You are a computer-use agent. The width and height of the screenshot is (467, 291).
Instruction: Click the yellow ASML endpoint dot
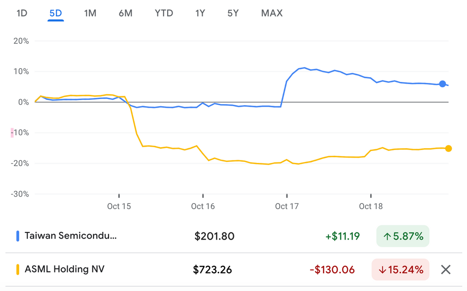(x=448, y=149)
